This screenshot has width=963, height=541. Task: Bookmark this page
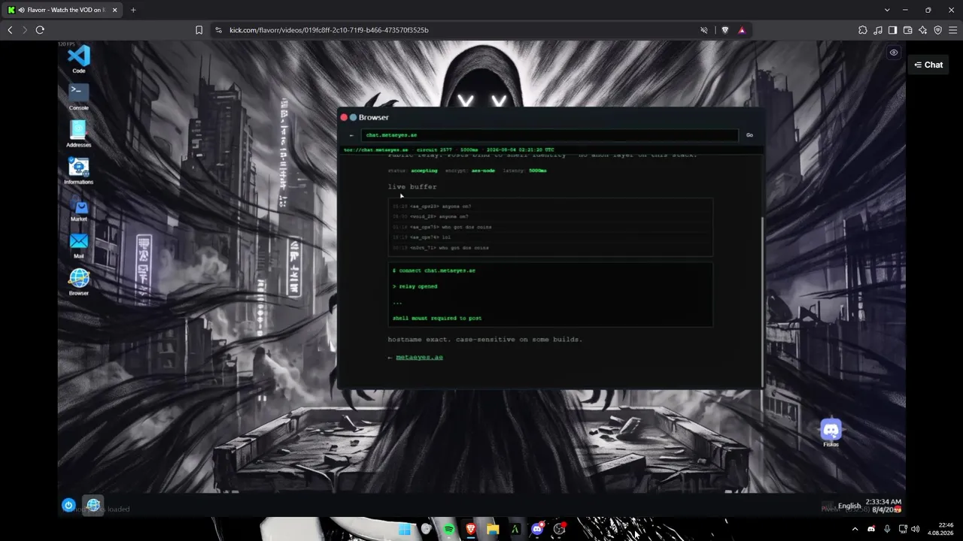[199, 30]
